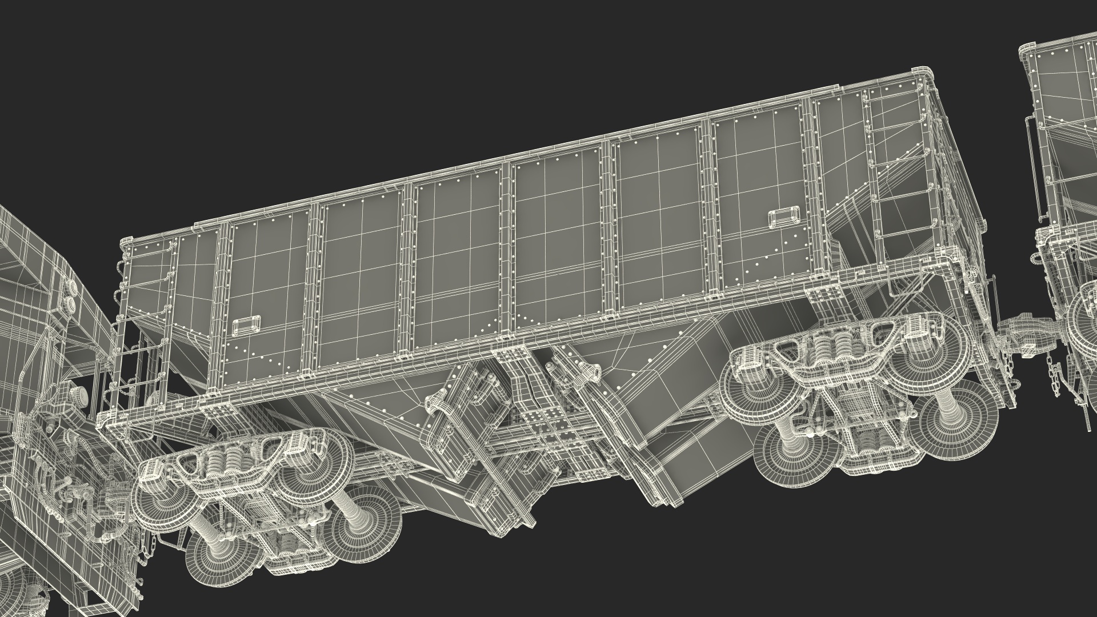This screenshot has width=1097, height=617.
Task: Click the grab handle on right side panel
Action: [x=783, y=217]
